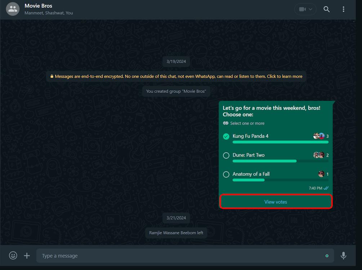Image resolution: width=362 pixels, height=270 pixels.
Task: Click 'Ramjie Wassane Beebom left' notice
Action: click(176, 233)
